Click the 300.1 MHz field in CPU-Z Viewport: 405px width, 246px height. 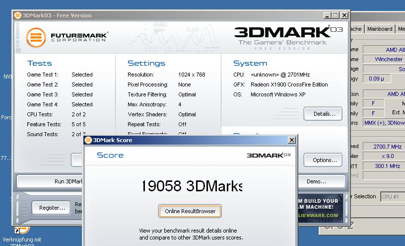(384, 166)
